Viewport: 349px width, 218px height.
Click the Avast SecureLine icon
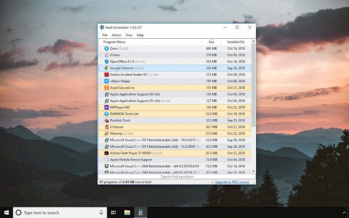tap(107, 88)
